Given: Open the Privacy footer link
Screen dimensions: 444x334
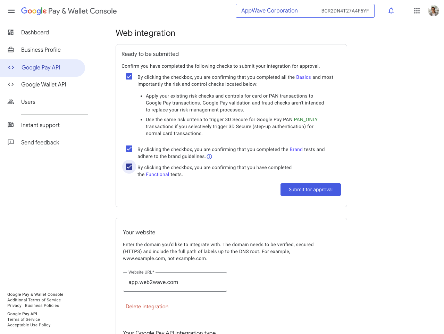Looking at the screenshot, I should pyautogui.click(x=14, y=306).
